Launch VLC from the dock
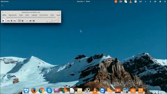The height and width of the screenshot is (94, 167). click(95, 91)
